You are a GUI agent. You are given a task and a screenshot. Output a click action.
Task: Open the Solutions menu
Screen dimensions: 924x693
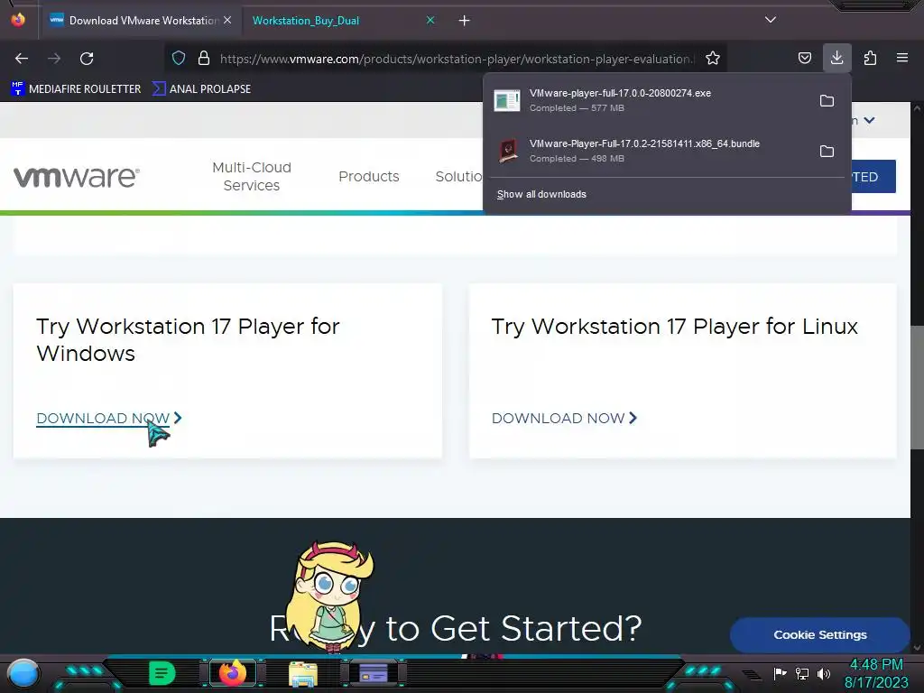(x=458, y=176)
